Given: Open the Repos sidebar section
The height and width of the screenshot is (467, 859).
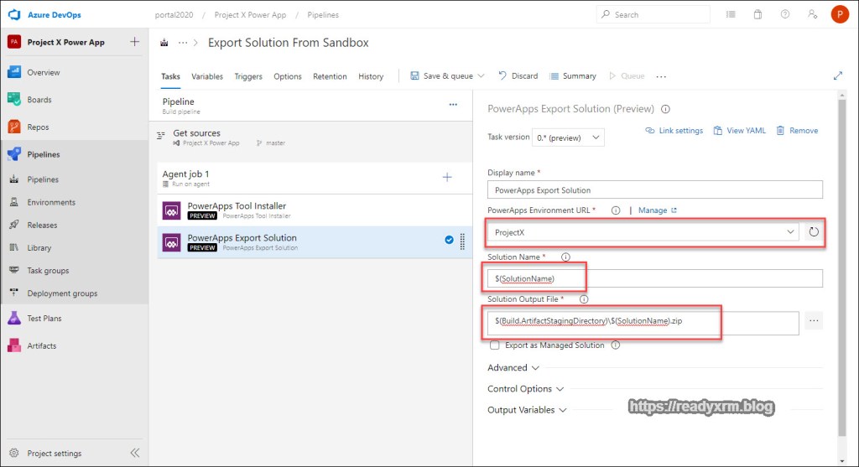Looking at the screenshot, I should pyautogui.click(x=38, y=127).
